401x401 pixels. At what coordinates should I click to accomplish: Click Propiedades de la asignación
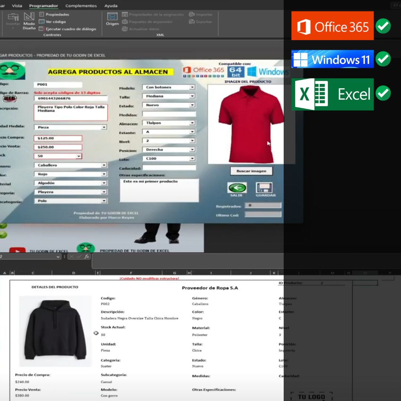[x=153, y=14]
